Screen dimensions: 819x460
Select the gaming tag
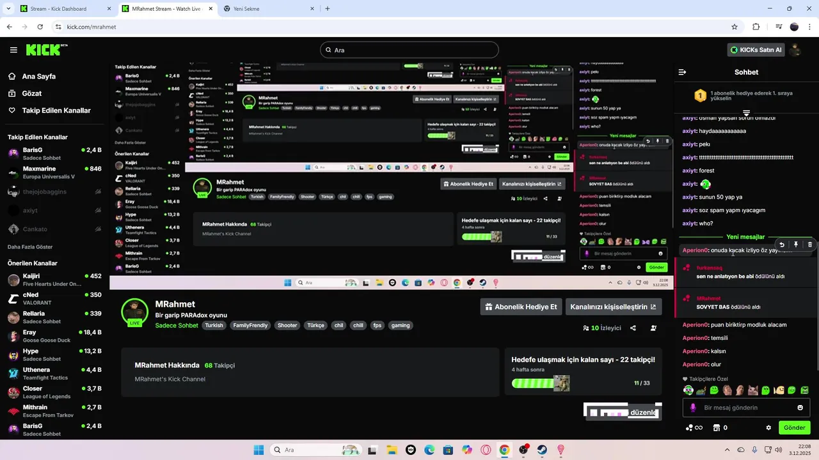tap(401, 325)
